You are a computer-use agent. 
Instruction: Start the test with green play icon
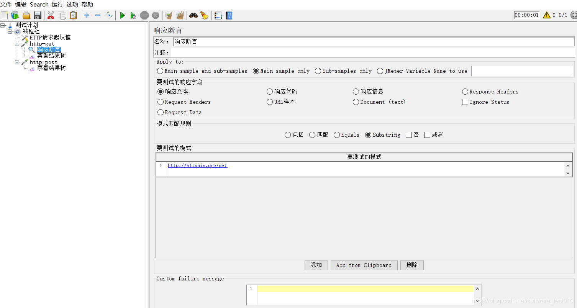coord(122,15)
